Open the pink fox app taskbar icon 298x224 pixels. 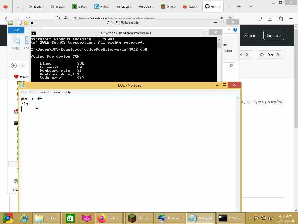point(87,218)
